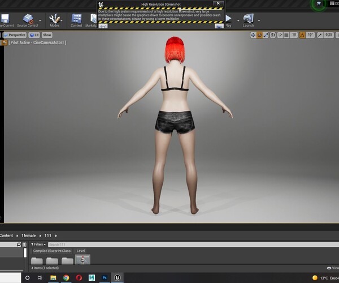Open the Filters dropdown in content browser
The height and width of the screenshot is (283, 339).
pos(38,245)
